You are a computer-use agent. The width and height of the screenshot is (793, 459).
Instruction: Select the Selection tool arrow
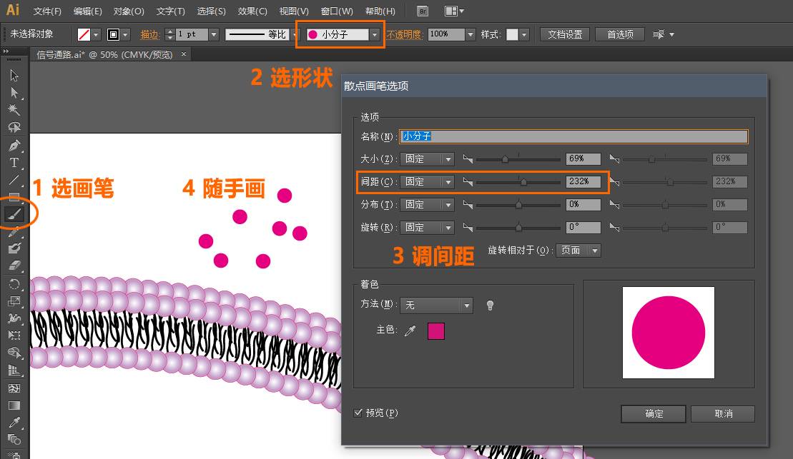[x=14, y=75]
